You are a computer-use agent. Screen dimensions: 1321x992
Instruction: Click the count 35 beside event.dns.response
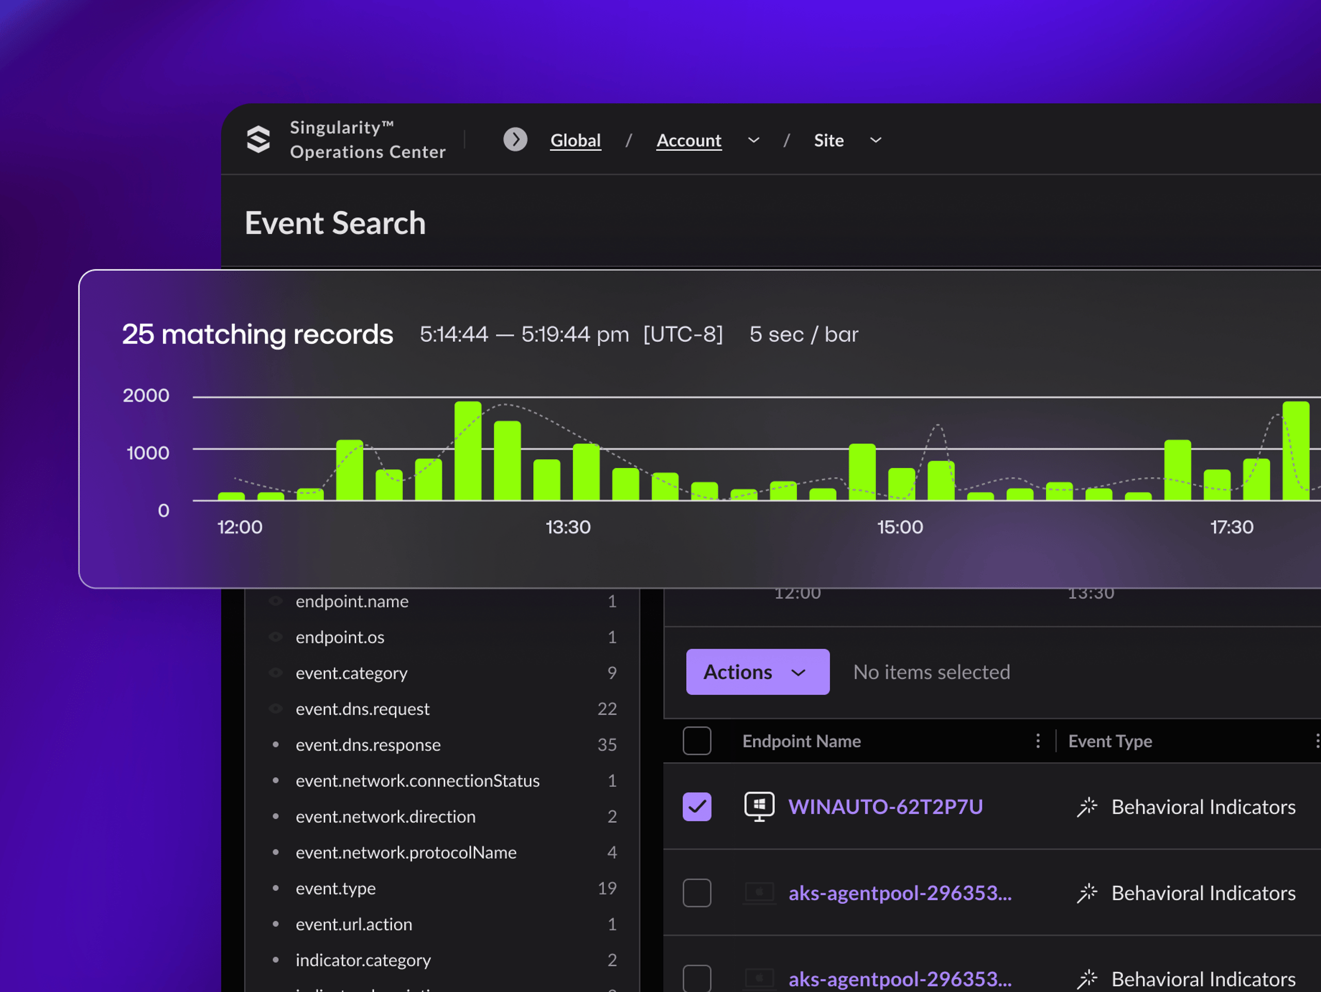pos(607,745)
